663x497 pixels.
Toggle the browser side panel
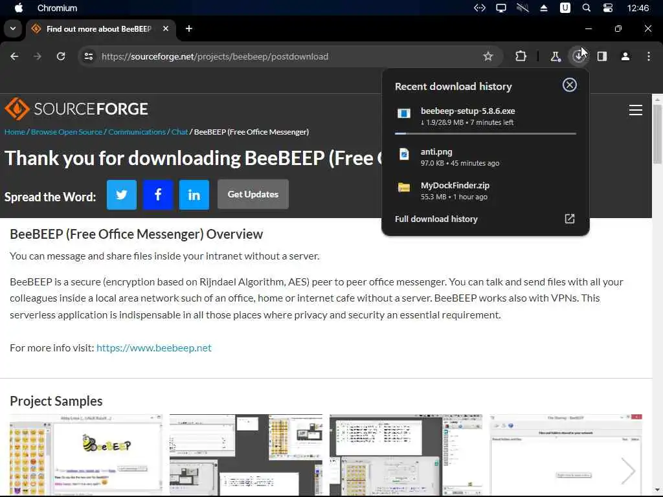[602, 56]
